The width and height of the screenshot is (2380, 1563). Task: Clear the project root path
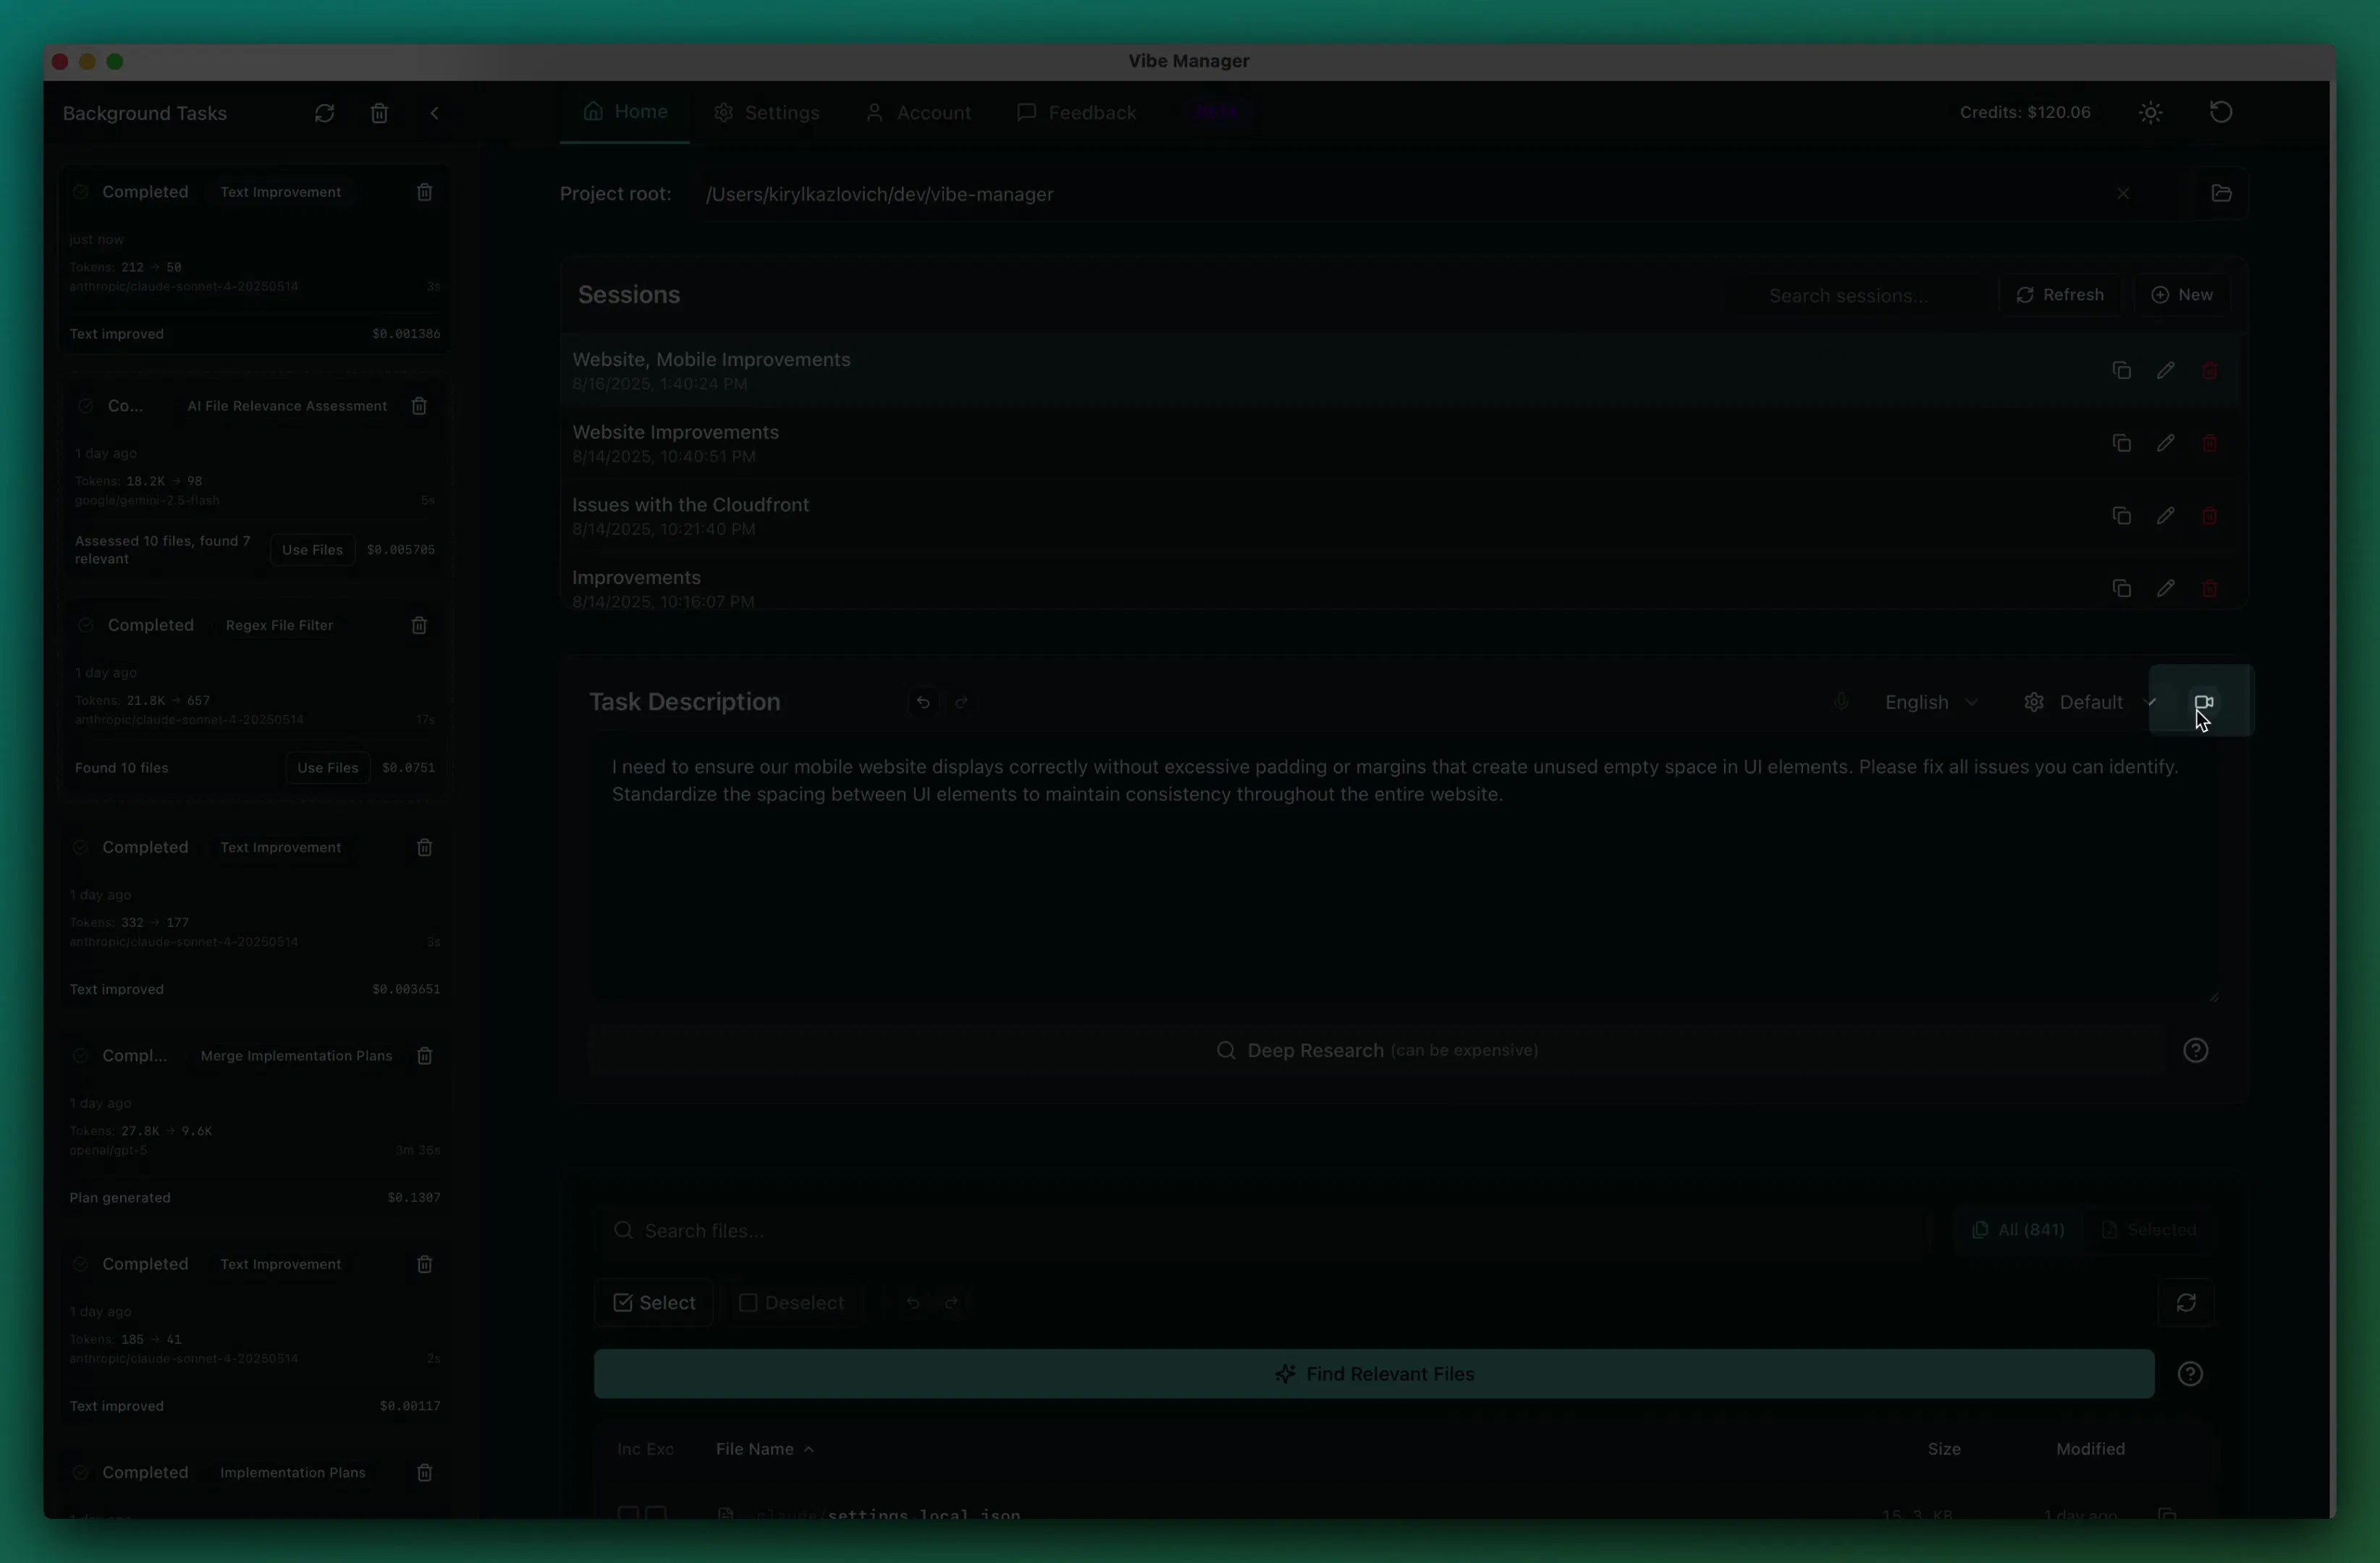[x=2122, y=194]
